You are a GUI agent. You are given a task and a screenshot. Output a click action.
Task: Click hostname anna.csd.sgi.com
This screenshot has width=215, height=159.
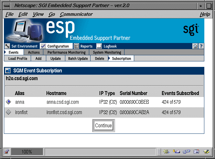63,102
